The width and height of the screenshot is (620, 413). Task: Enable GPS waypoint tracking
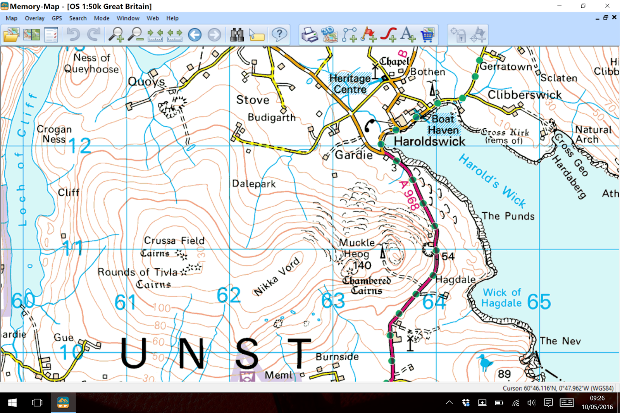[478, 34]
